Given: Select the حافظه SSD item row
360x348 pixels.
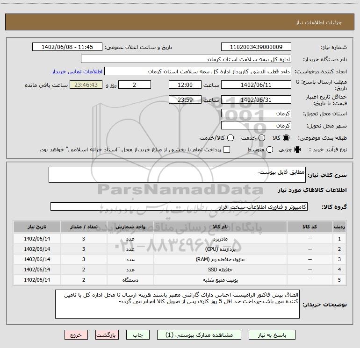Looking at the screenshot, I should 180,270.
